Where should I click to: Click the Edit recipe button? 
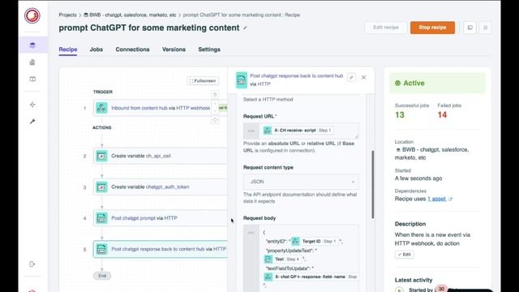[x=386, y=28]
